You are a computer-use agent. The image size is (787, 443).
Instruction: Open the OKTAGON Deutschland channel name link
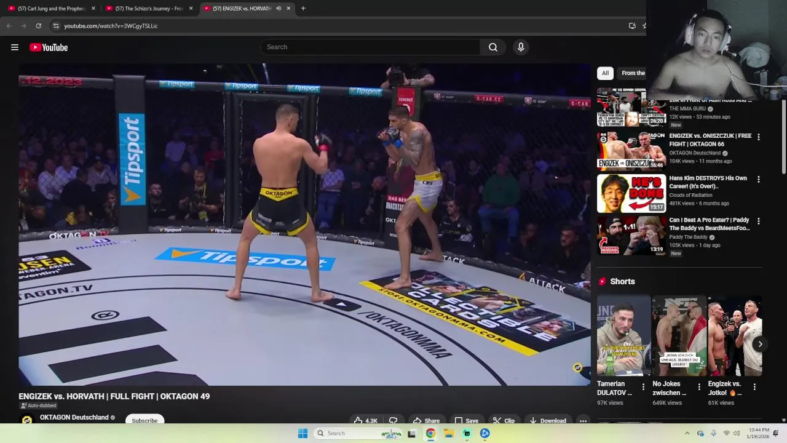(x=74, y=417)
